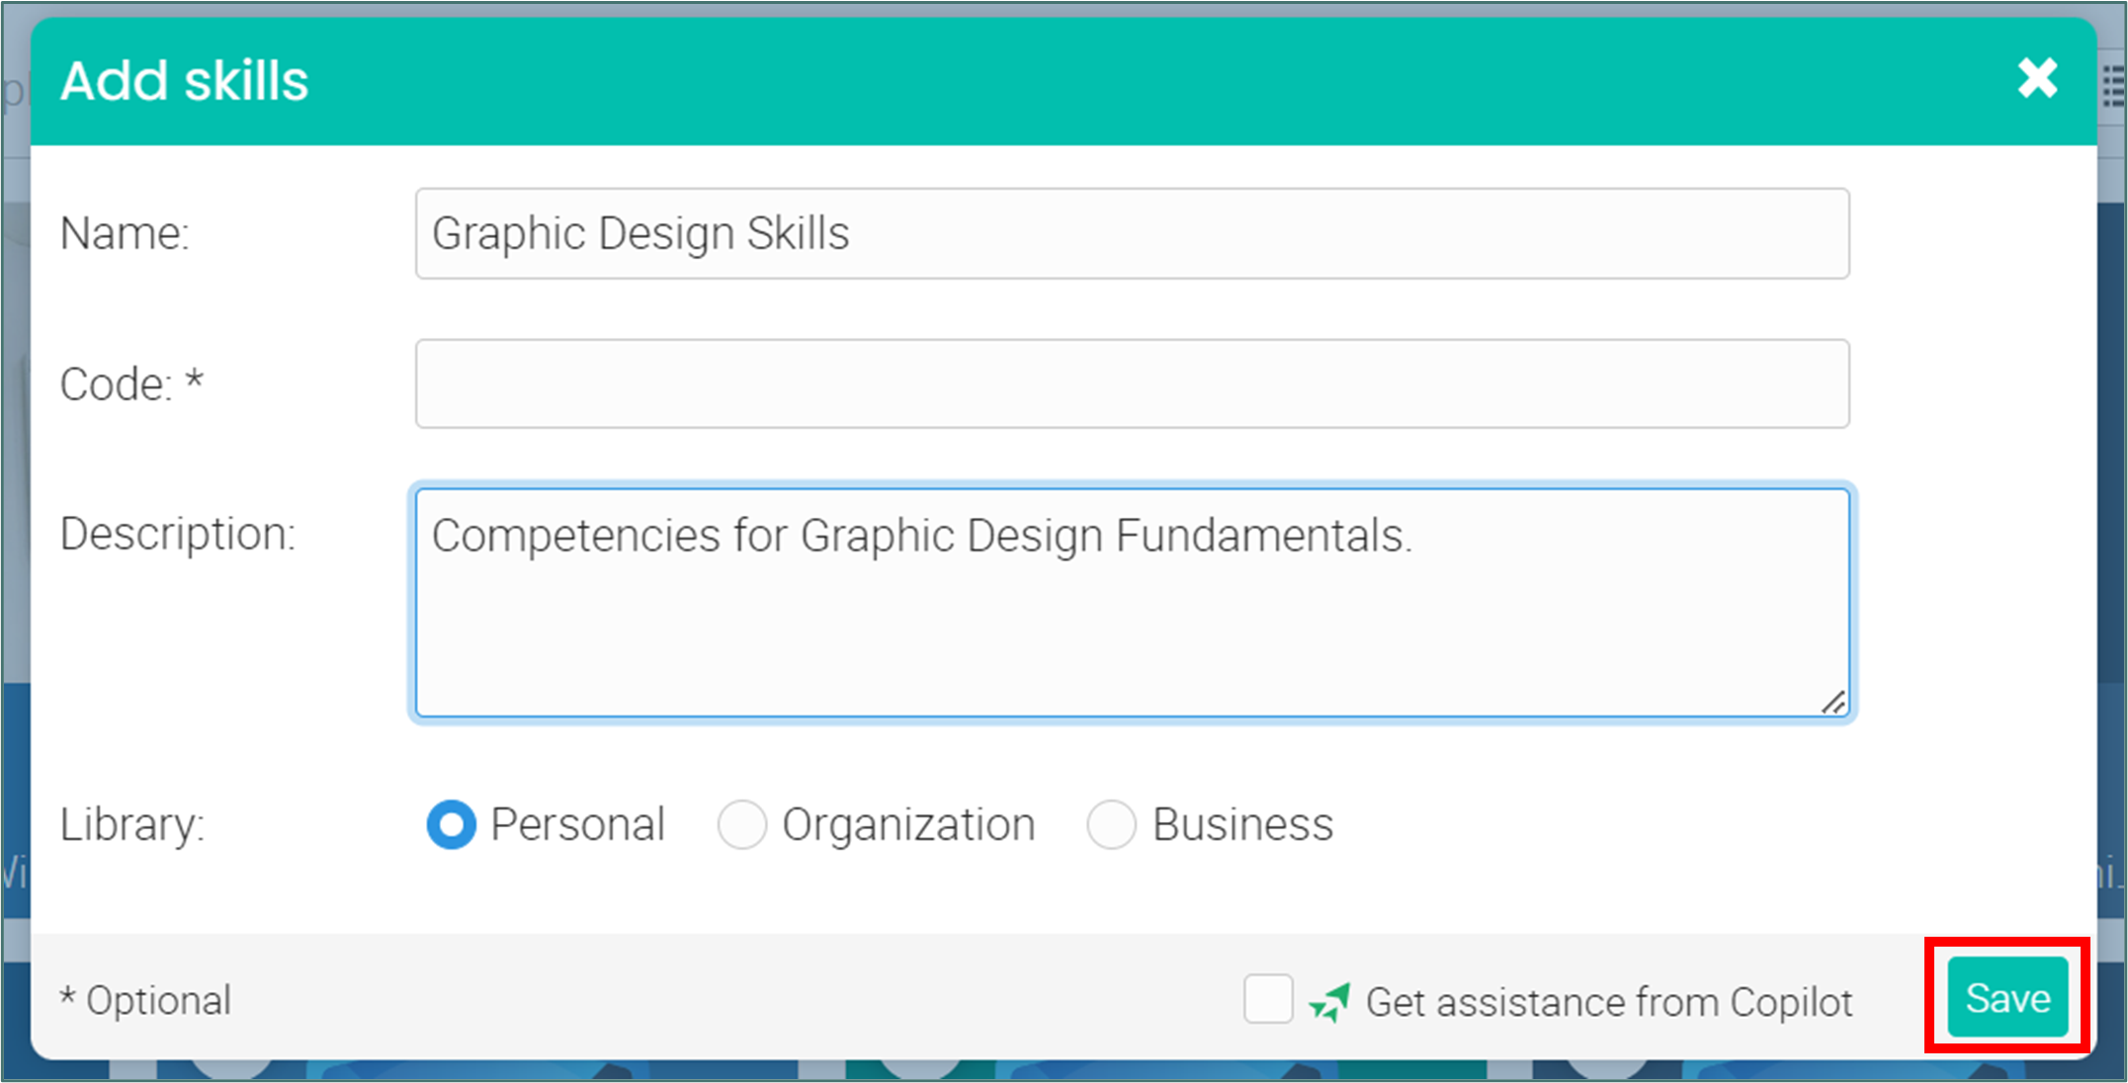Image resolution: width=2128 pixels, height=1083 pixels.
Task: Click the "Name:" field label
Action: pyautogui.click(x=125, y=234)
